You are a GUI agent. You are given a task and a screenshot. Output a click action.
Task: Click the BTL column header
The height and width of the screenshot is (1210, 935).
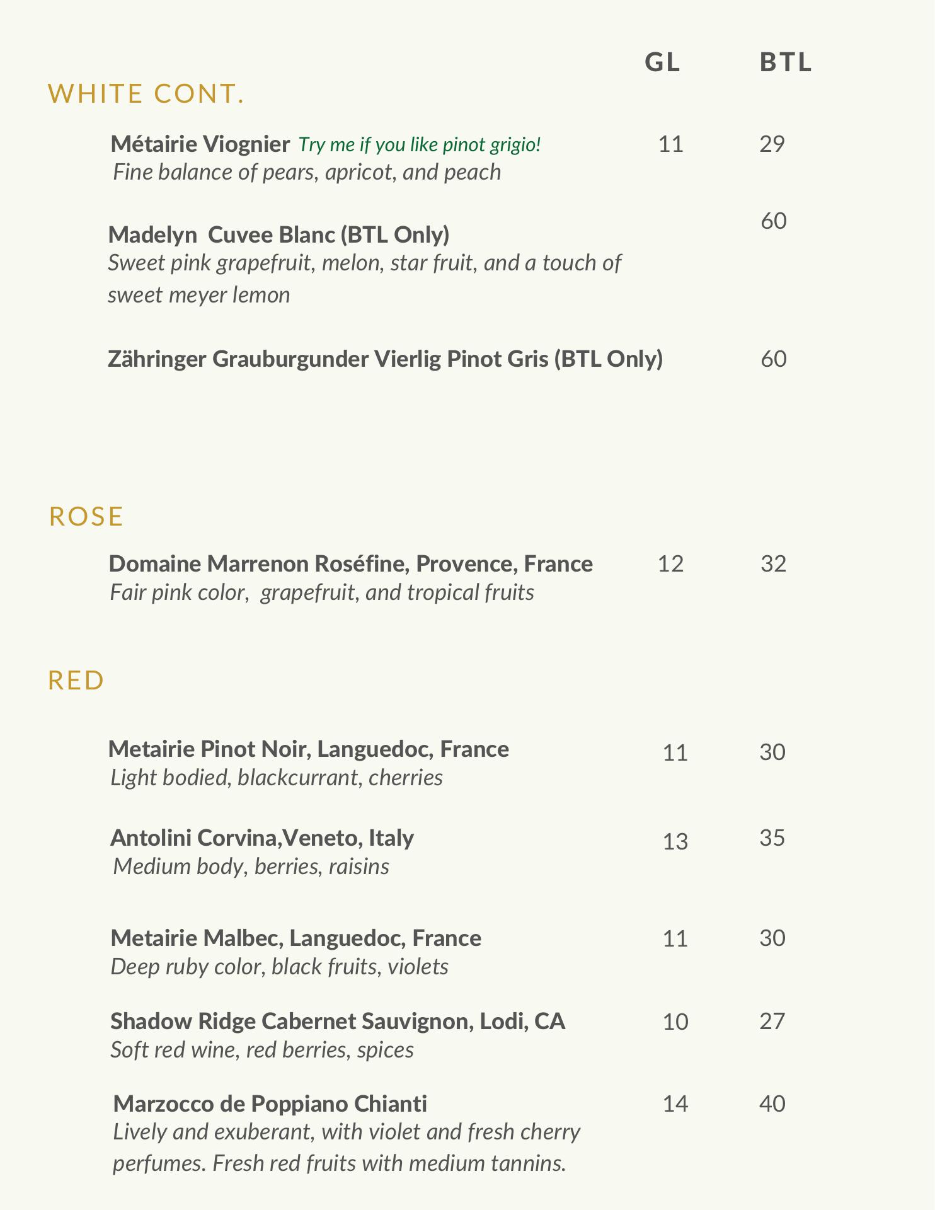(x=786, y=62)
